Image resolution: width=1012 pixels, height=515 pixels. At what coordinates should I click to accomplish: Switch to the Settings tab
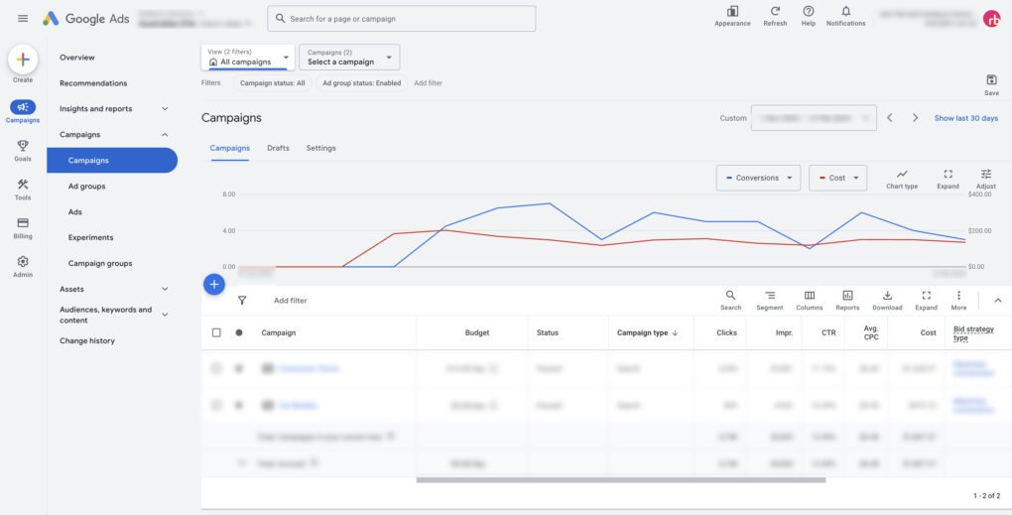coord(320,148)
